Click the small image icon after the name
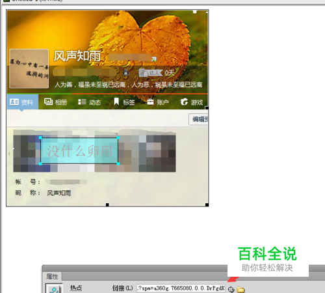 tap(154, 59)
